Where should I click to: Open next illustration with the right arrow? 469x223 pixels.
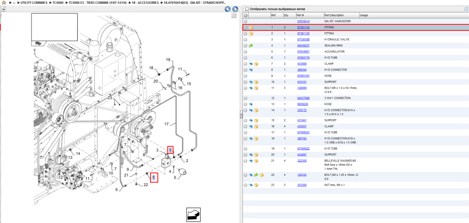coord(235,9)
